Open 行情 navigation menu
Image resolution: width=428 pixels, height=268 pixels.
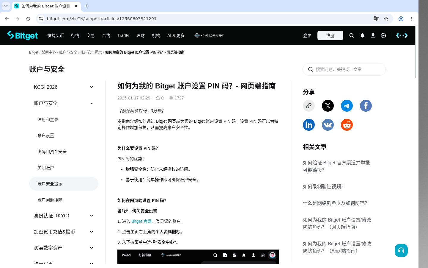tap(75, 35)
